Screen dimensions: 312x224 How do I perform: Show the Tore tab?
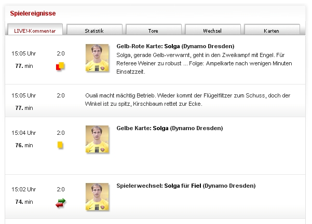tap(153, 31)
